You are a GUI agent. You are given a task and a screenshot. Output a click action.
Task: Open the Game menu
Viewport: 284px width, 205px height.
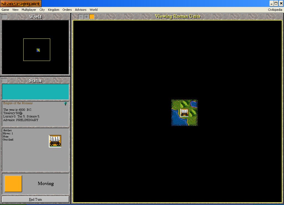click(5, 10)
